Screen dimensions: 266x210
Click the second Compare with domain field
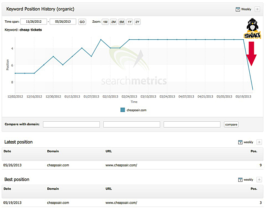(132, 124)
